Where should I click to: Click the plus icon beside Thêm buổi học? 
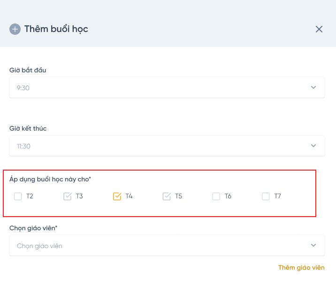tap(15, 29)
